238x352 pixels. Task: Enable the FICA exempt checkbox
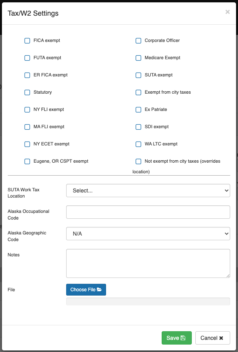point(27,41)
